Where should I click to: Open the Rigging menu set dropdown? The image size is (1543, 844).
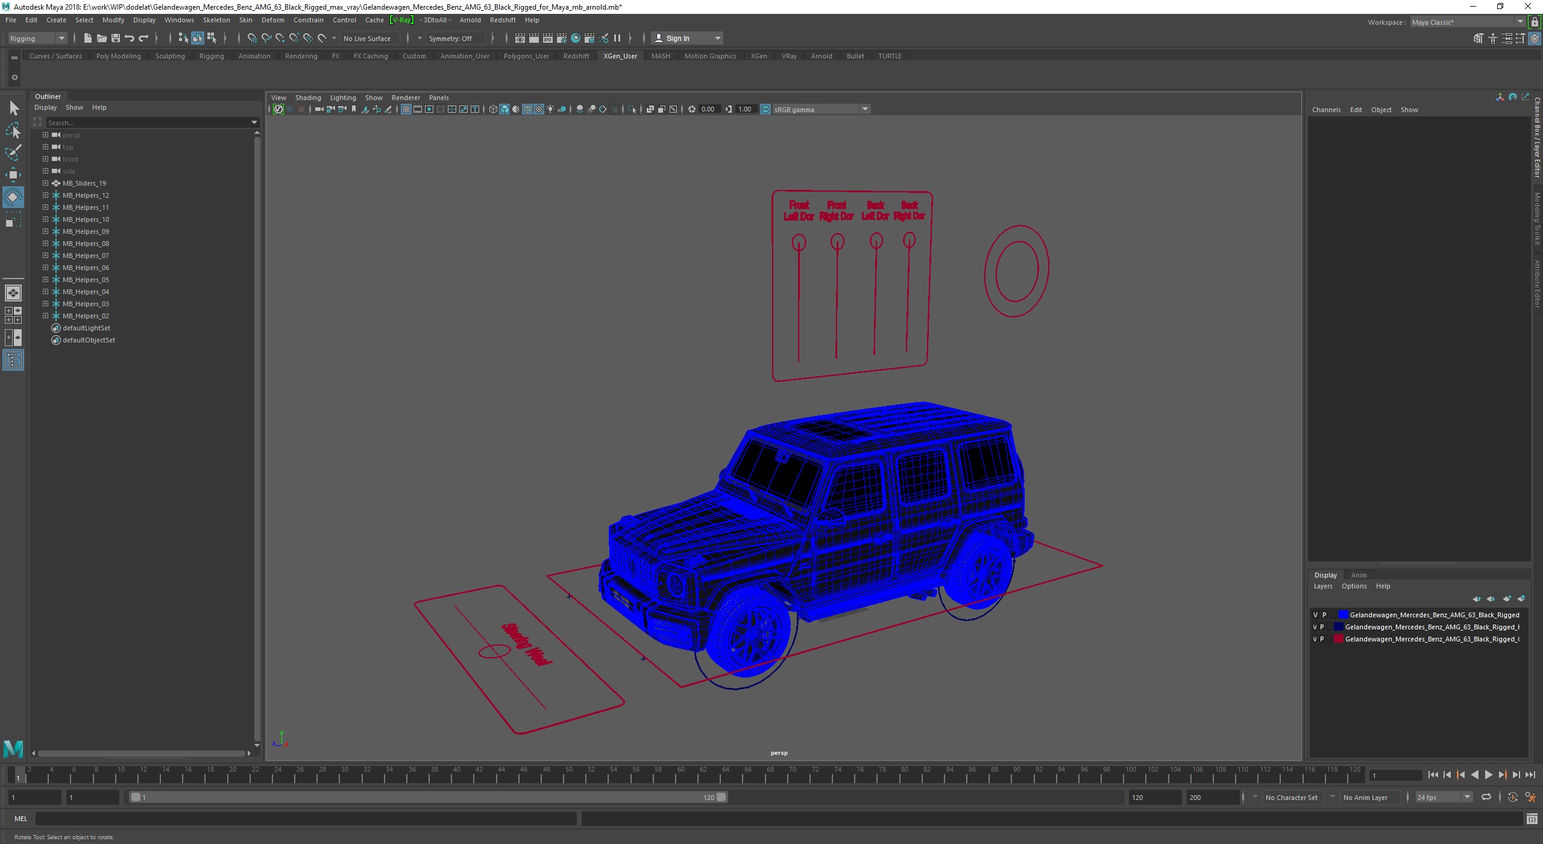click(x=37, y=38)
